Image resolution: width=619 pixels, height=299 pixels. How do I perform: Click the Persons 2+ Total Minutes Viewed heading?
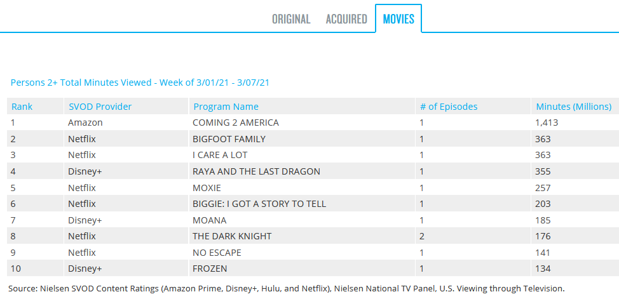tap(140, 83)
